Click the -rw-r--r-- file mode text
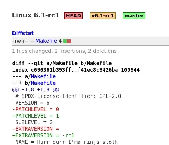 [x=23, y=41]
